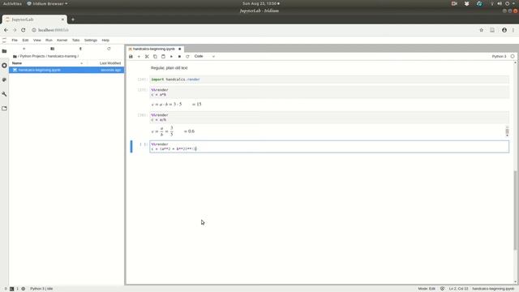Open the Kernel menu
The width and height of the screenshot is (519, 292).
click(62, 40)
